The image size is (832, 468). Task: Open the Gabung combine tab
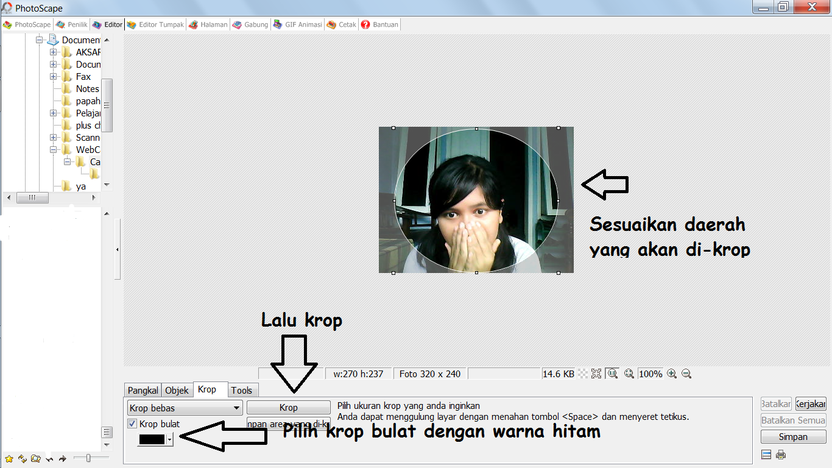coord(250,25)
